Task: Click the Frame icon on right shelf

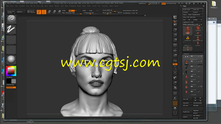Action: point(175,73)
